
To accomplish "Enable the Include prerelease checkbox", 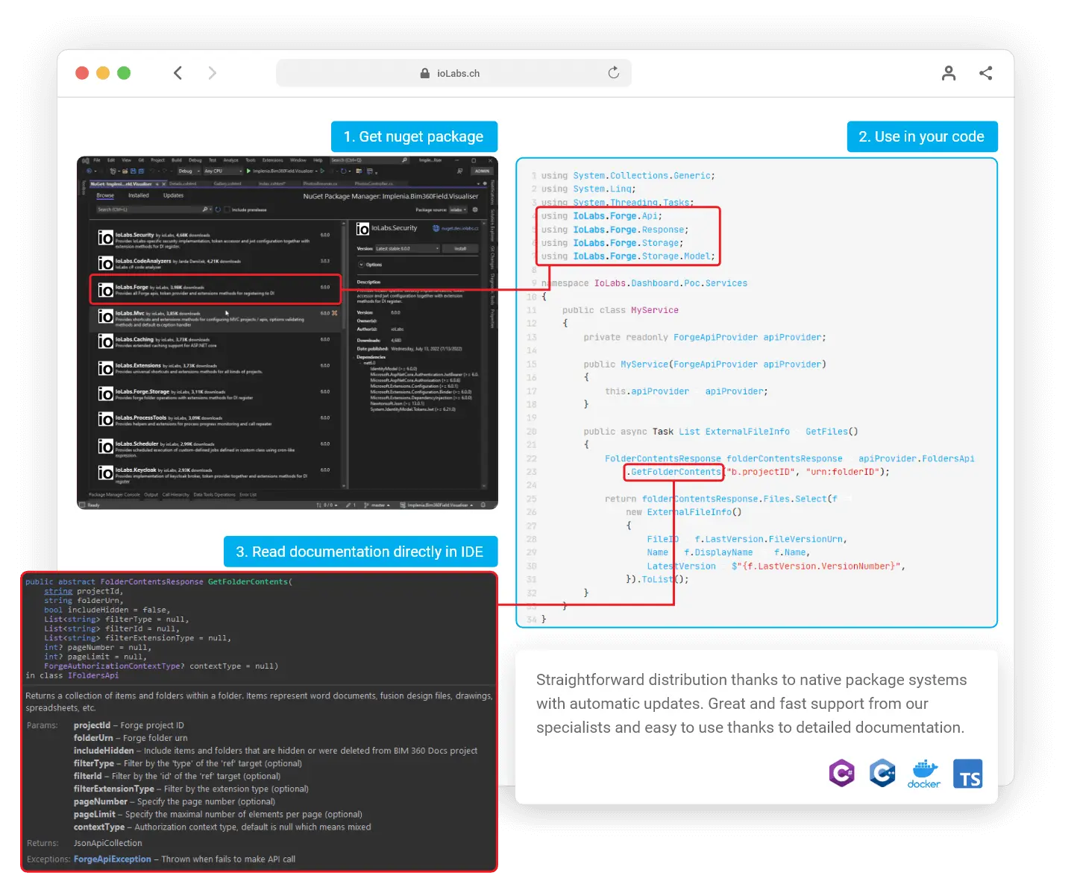I will [227, 209].
